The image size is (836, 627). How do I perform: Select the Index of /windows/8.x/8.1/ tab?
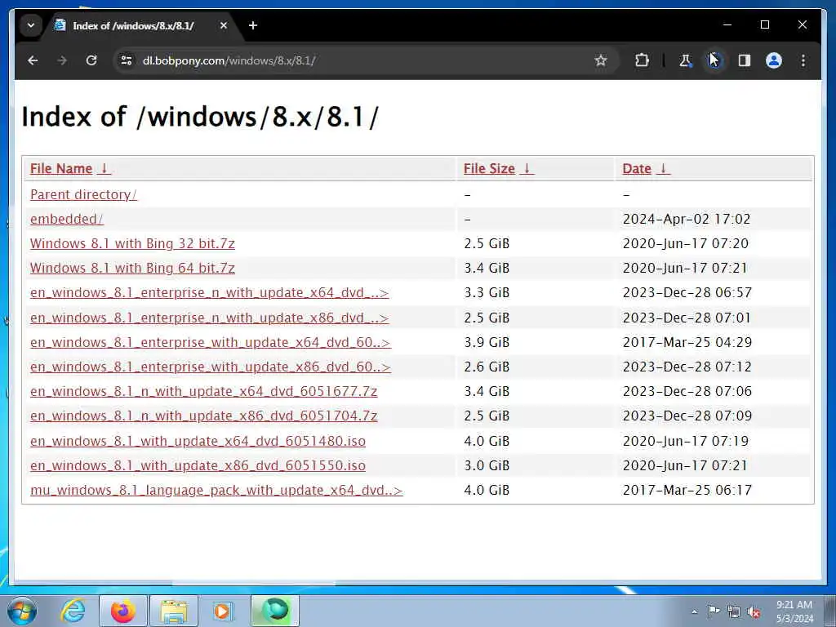140,25
